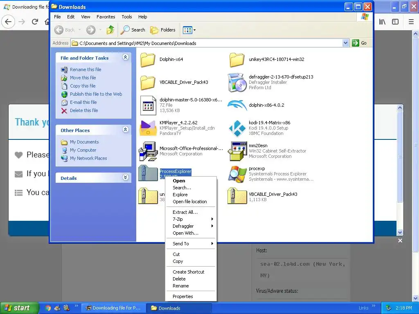Viewport: 419px width, 314px height.
Task: Open the Favorites menu
Action: pyautogui.click(x=106, y=17)
